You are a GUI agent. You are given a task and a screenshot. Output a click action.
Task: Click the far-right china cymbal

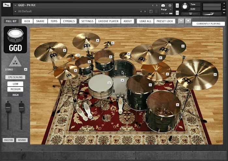(x=197, y=74)
